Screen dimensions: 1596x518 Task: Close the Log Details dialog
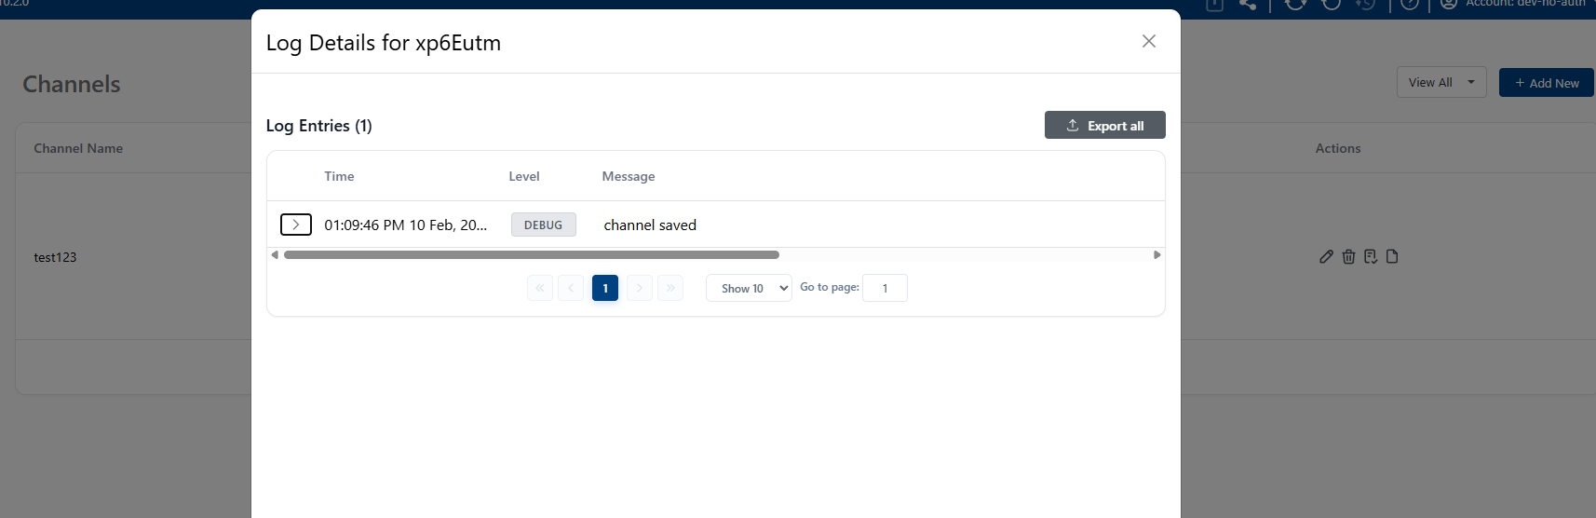[1148, 41]
